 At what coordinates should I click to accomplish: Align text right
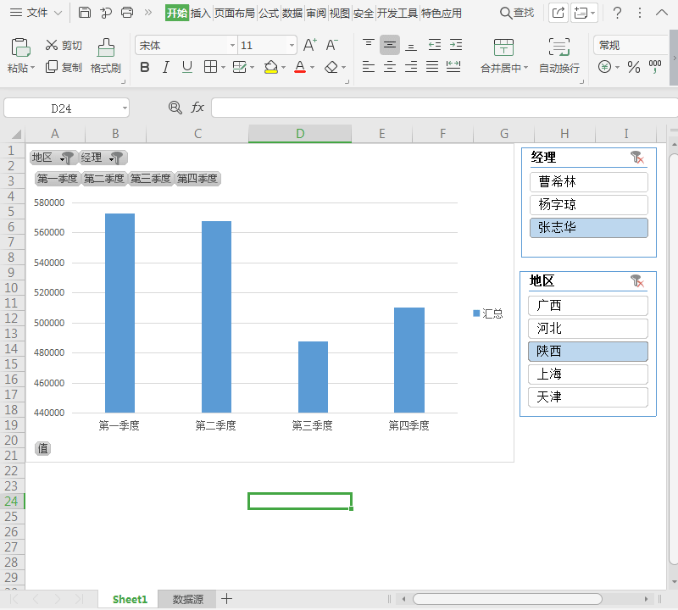click(411, 67)
